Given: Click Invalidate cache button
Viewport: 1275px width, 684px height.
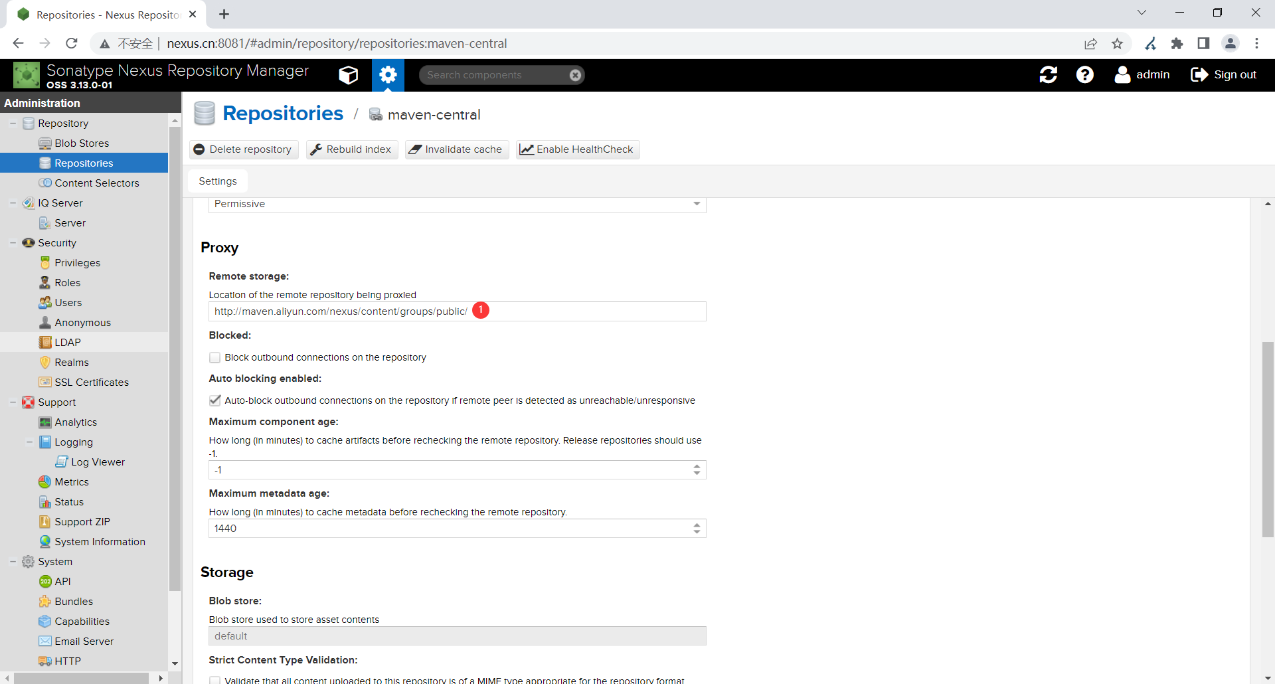Looking at the screenshot, I should (x=457, y=149).
